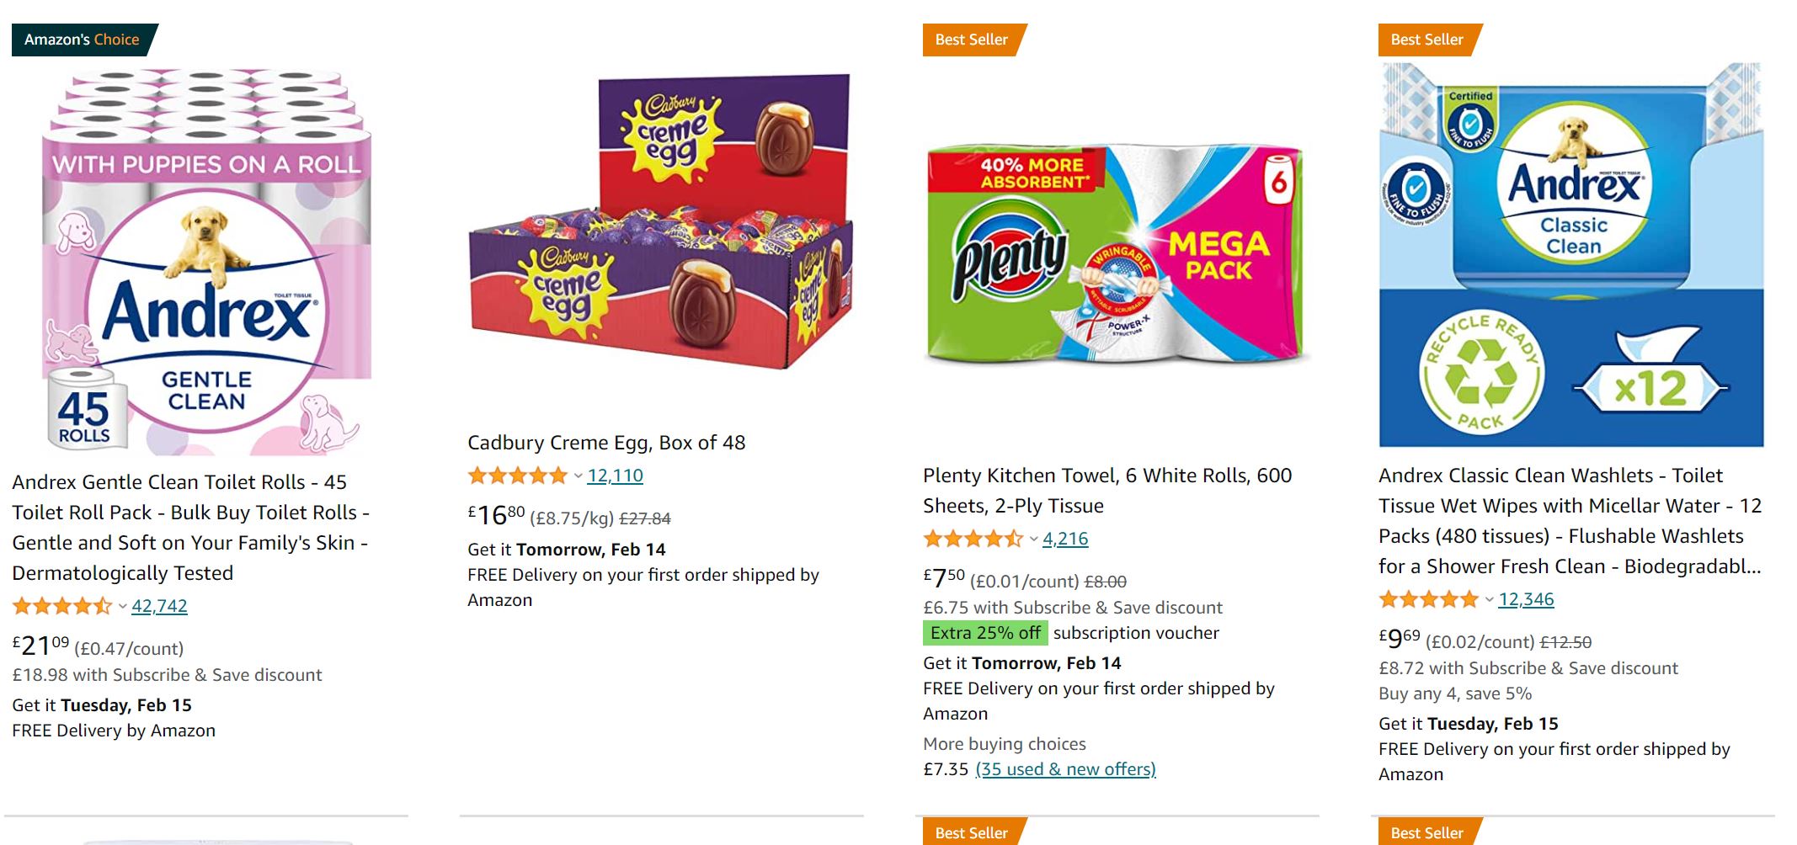The image size is (1797, 845).
Task: Click the star rating for Cadbury Creme Egg
Action: (x=518, y=476)
